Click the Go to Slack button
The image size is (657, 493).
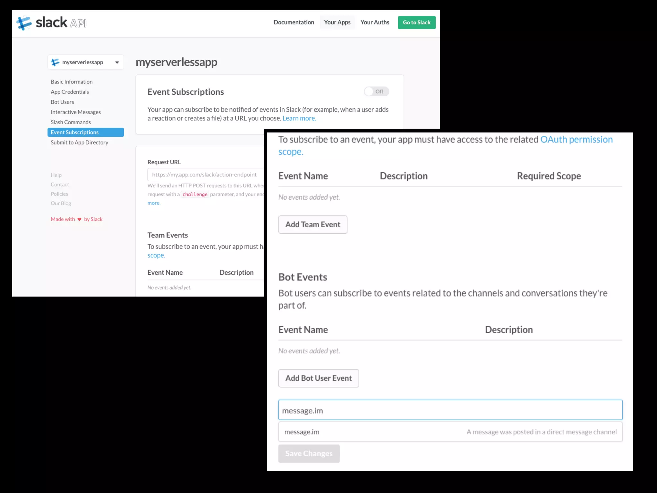pyautogui.click(x=417, y=22)
